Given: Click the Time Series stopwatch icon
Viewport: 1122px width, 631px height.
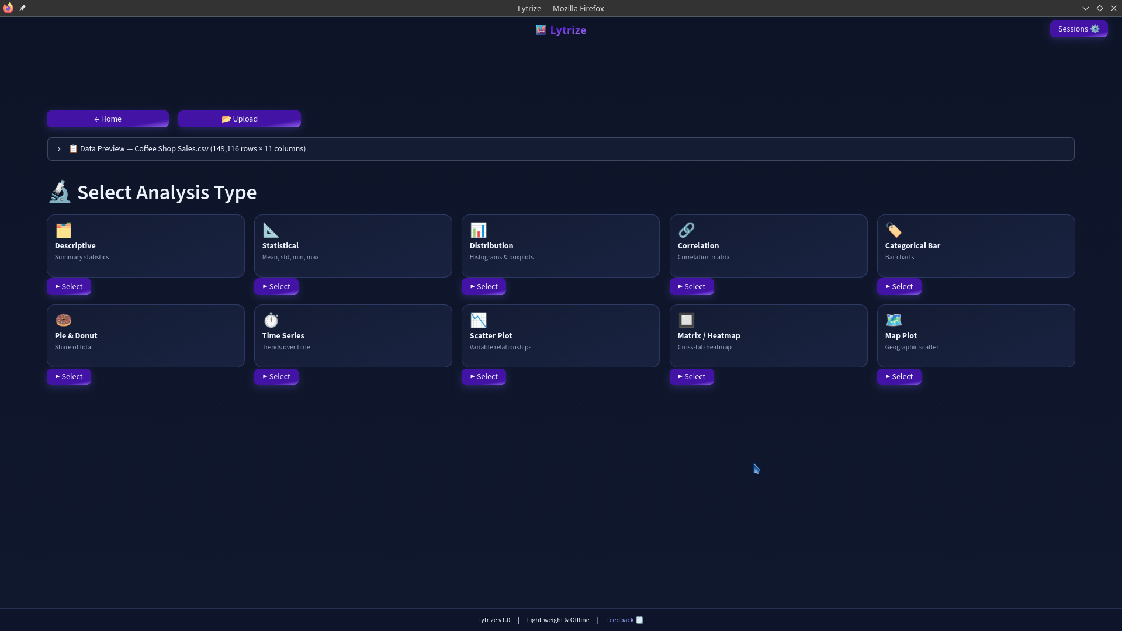Looking at the screenshot, I should [x=271, y=320].
